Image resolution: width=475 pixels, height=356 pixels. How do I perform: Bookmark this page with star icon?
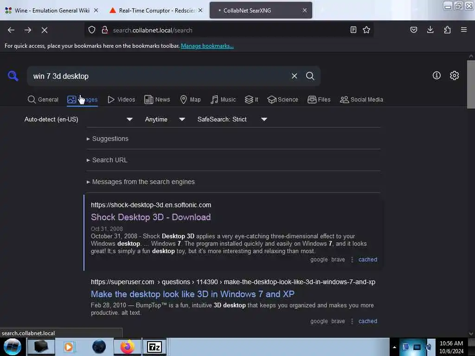click(366, 30)
